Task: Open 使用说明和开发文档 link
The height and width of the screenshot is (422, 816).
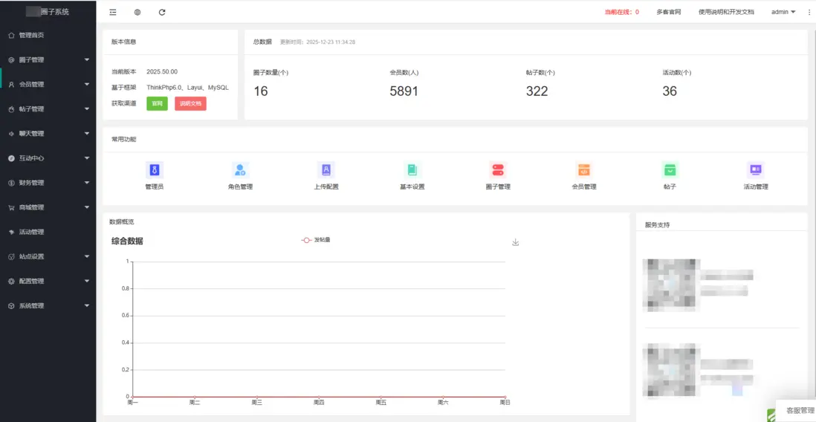Action: pos(726,12)
